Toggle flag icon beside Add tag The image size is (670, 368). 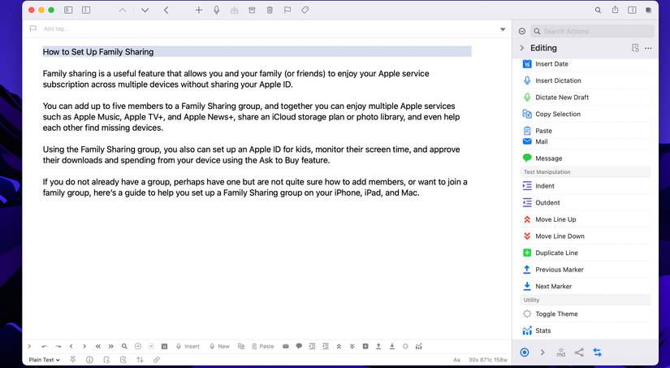[33, 28]
